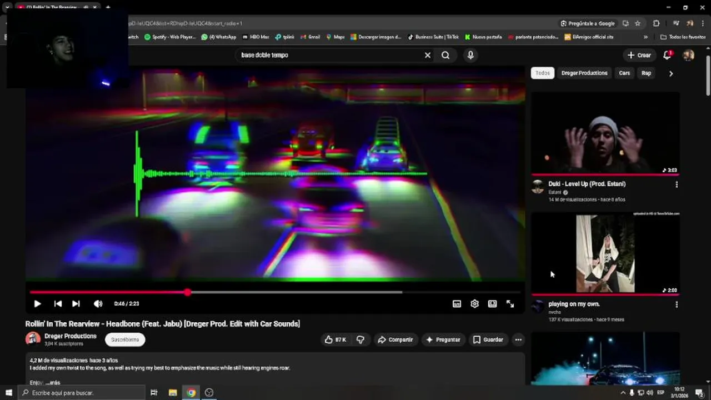Open the Spotify - Web Player bookmark
This screenshot has height=400, width=711.
170,37
